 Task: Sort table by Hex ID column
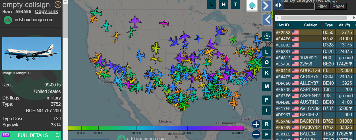coord(283,25)
